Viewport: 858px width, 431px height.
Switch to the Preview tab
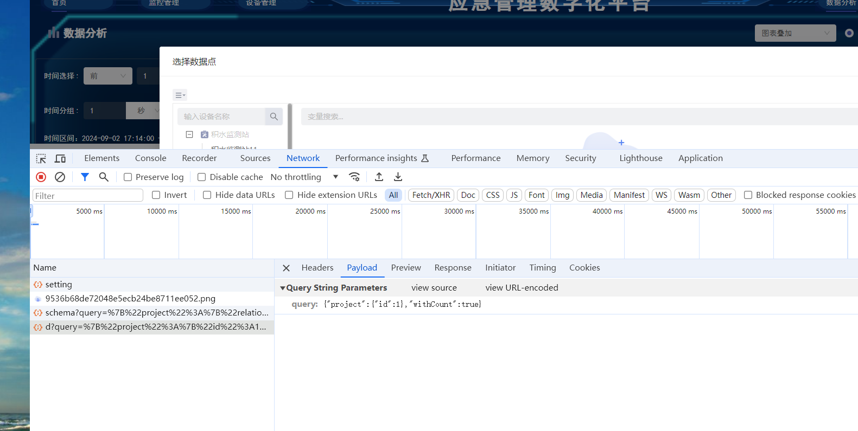coord(406,268)
